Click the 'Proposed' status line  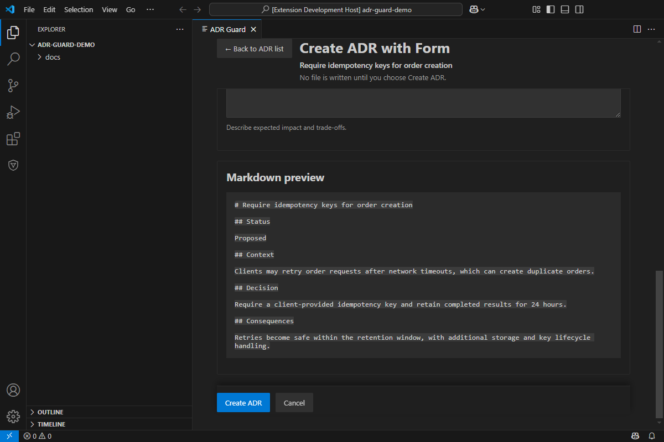[x=250, y=238]
